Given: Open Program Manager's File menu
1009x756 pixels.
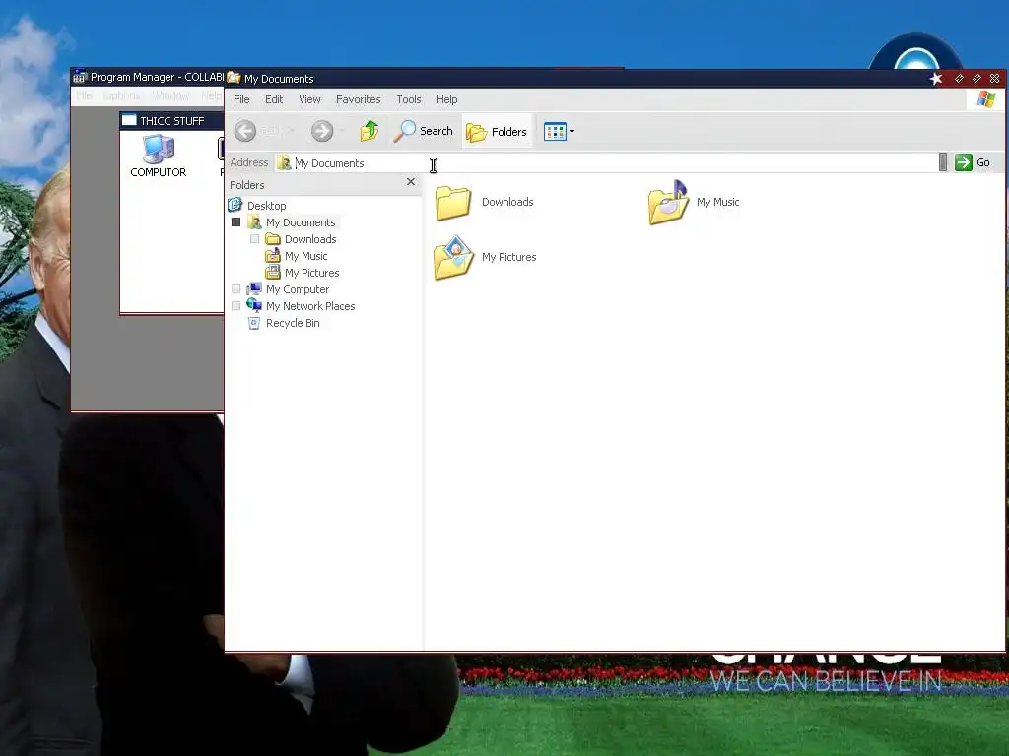Looking at the screenshot, I should coord(85,95).
